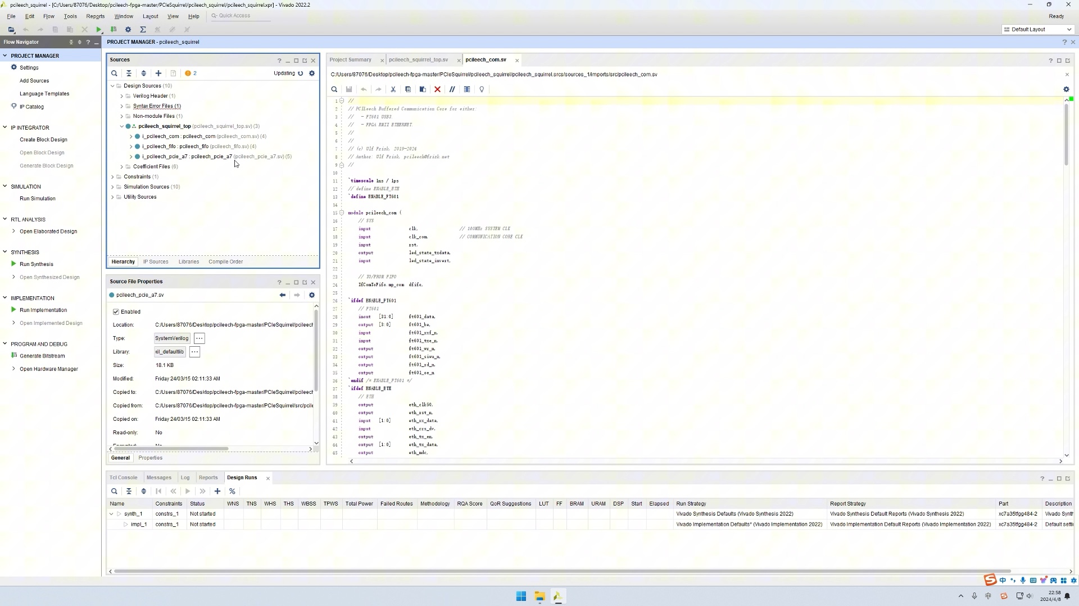1079x606 pixels.
Task: Open Source File Properties settings gear
Action: click(x=312, y=295)
